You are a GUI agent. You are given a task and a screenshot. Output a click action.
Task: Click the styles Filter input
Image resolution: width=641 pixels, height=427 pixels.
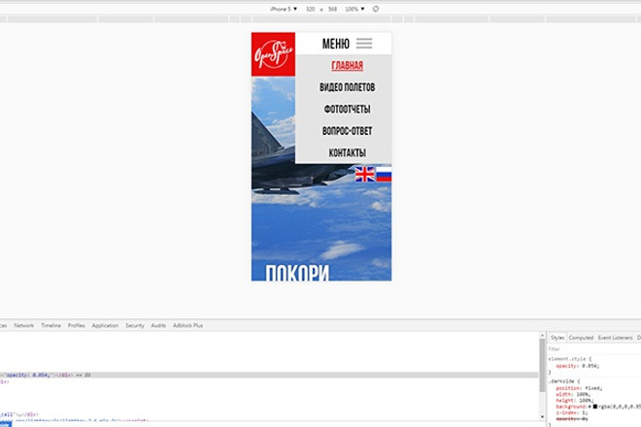tap(594, 349)
